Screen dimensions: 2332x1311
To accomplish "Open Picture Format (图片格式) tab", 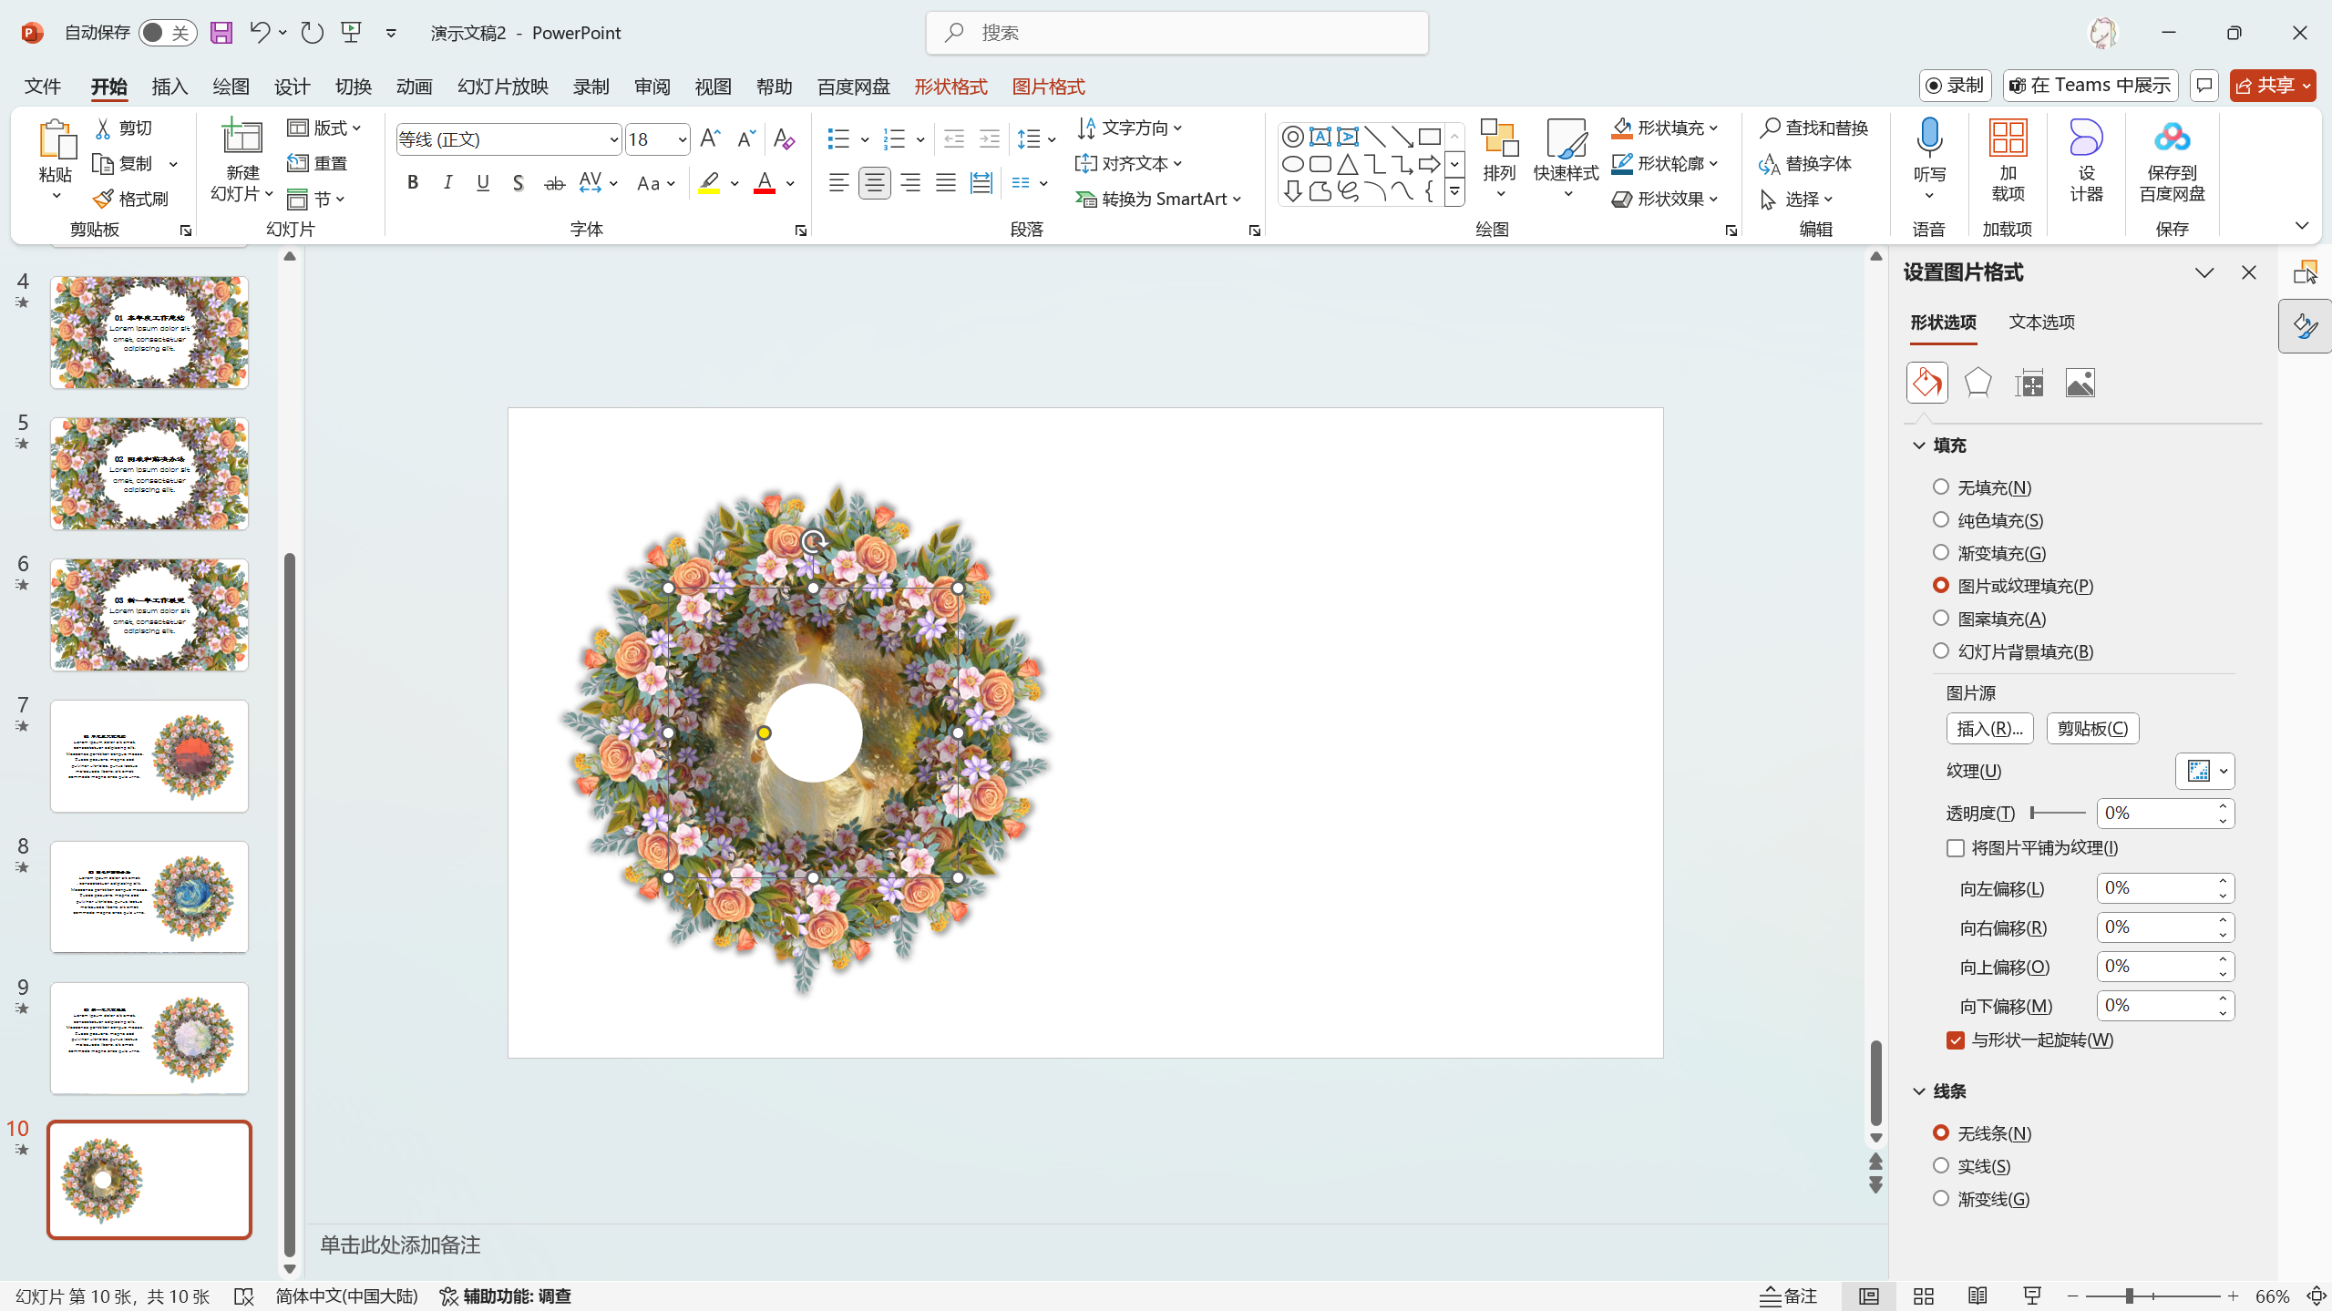I will (1048, 87).
